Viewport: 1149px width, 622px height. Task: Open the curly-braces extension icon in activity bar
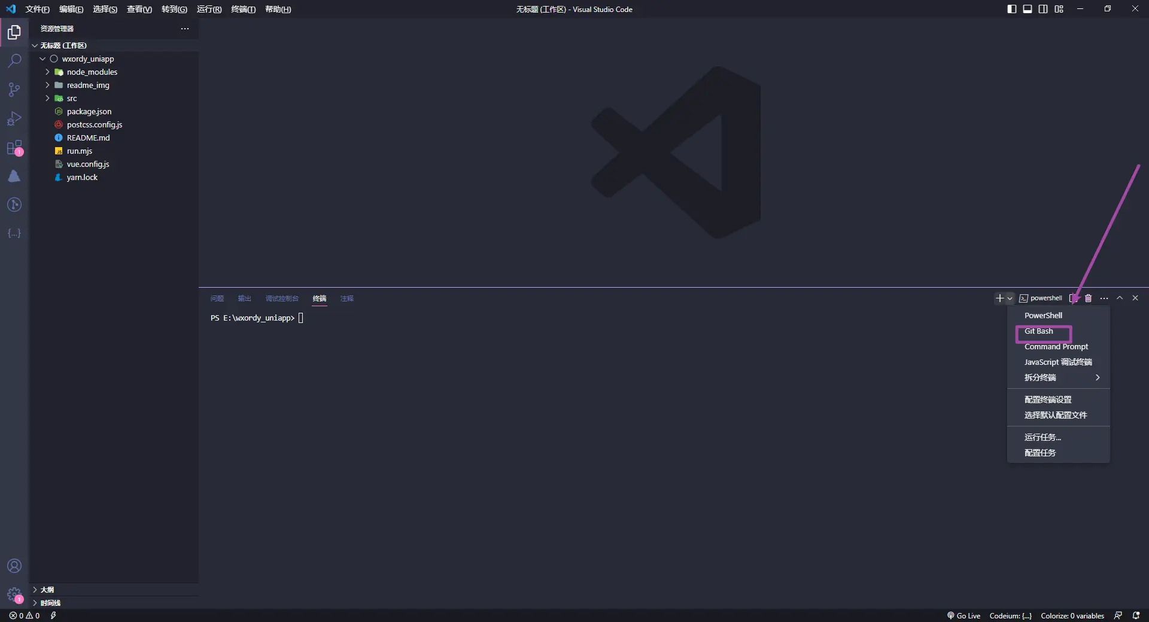point(14,233)
